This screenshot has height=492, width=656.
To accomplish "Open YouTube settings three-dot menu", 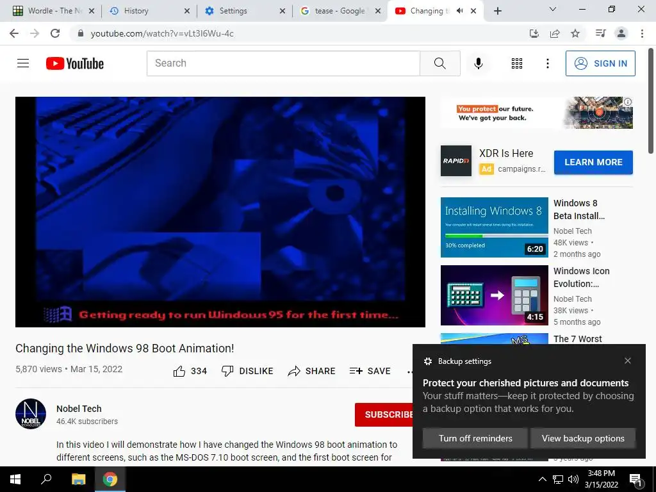I will coord(547,63).
